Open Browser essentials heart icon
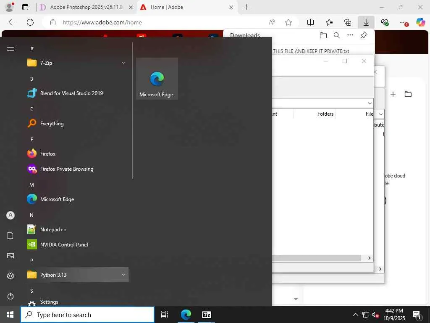Screen dimensions: 430x323 click(x=385, y=22)
